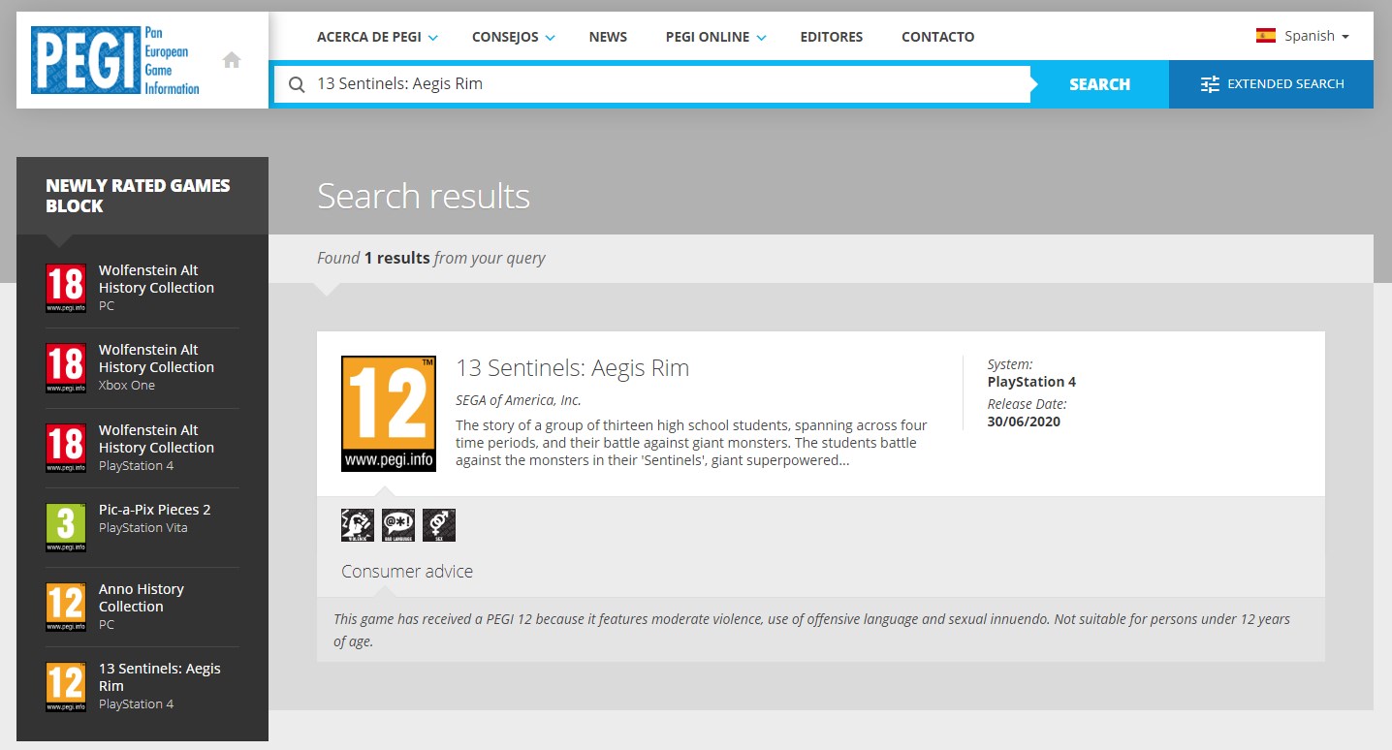The height and width of the screenshot is (750, 1392).
Task: Click sidebar PEGI 12 badge for 13 Sentinels
Action: [66, 686]
